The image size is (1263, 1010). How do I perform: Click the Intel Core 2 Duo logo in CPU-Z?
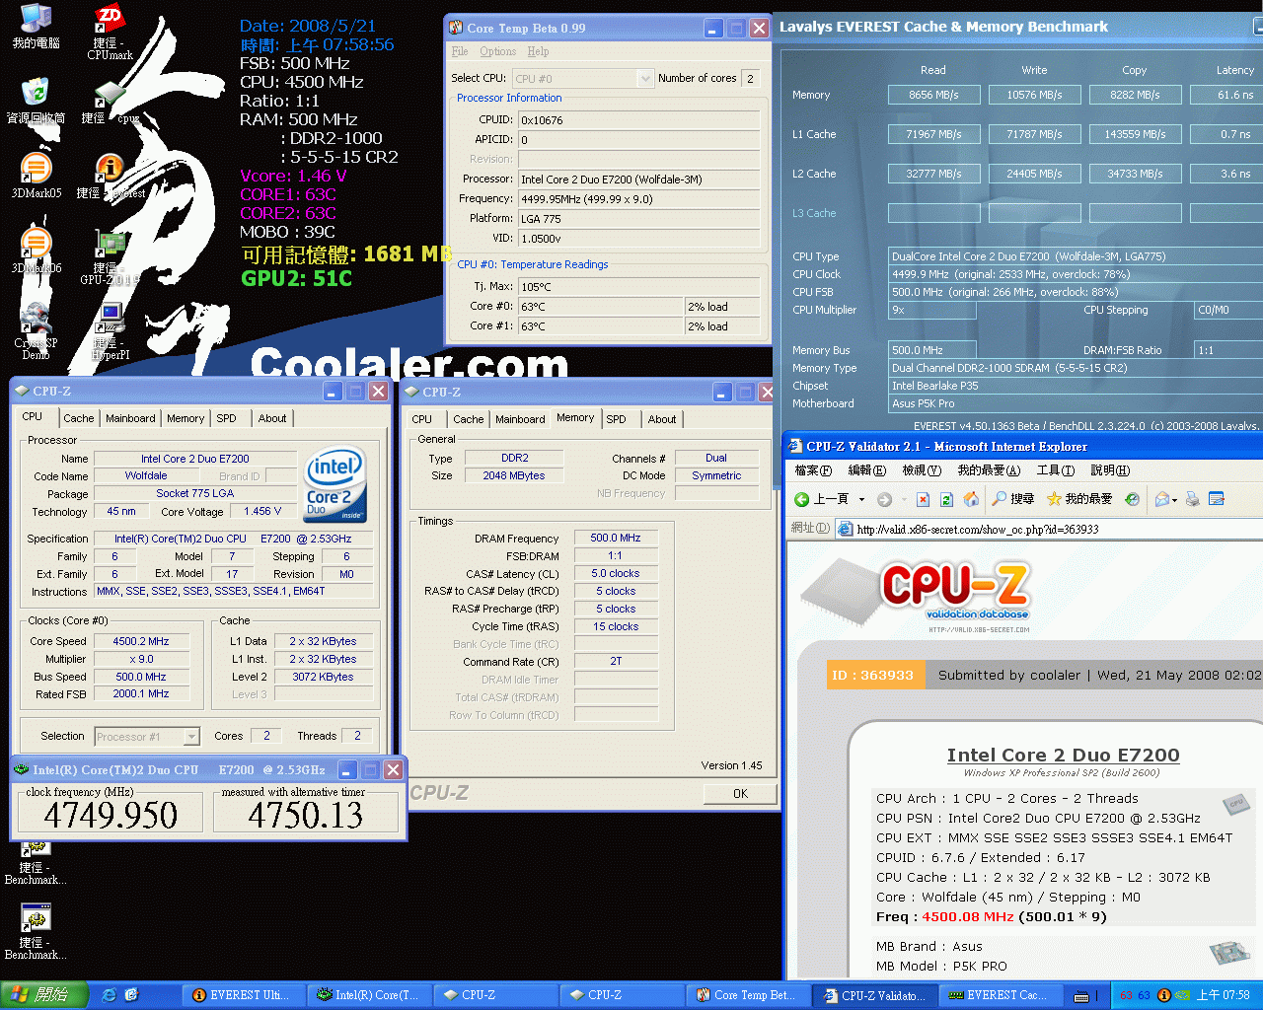(x=335, y=483)
